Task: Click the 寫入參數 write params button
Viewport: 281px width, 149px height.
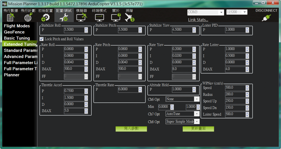Action: [x=131, y=129]
